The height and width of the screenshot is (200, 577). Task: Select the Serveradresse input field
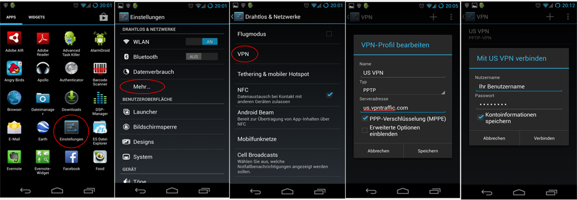402,107
